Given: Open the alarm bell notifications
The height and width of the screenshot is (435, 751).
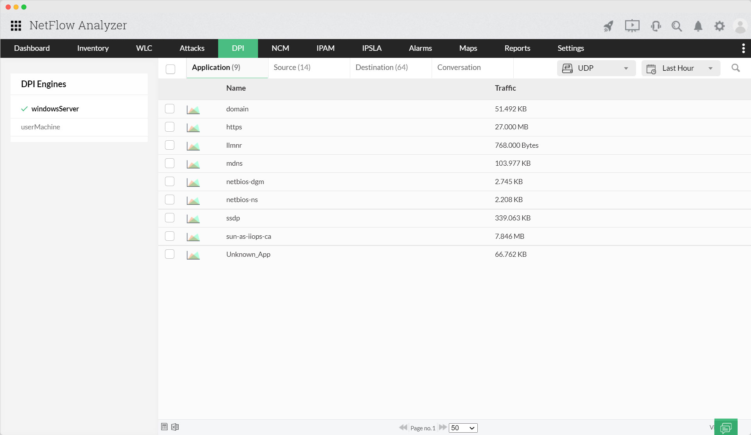Looking at the screenshot, I should [698, 26].
